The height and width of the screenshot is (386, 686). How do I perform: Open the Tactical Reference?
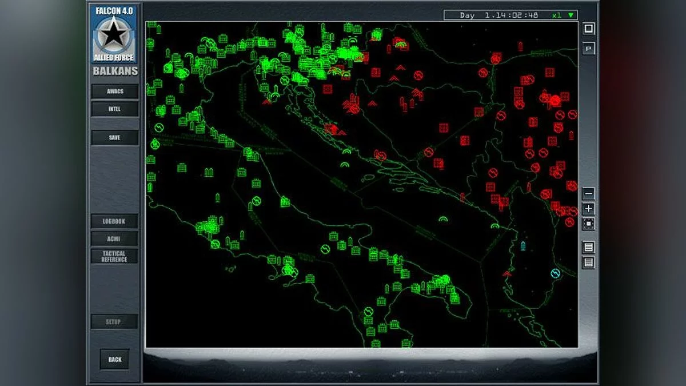(114, 256)
